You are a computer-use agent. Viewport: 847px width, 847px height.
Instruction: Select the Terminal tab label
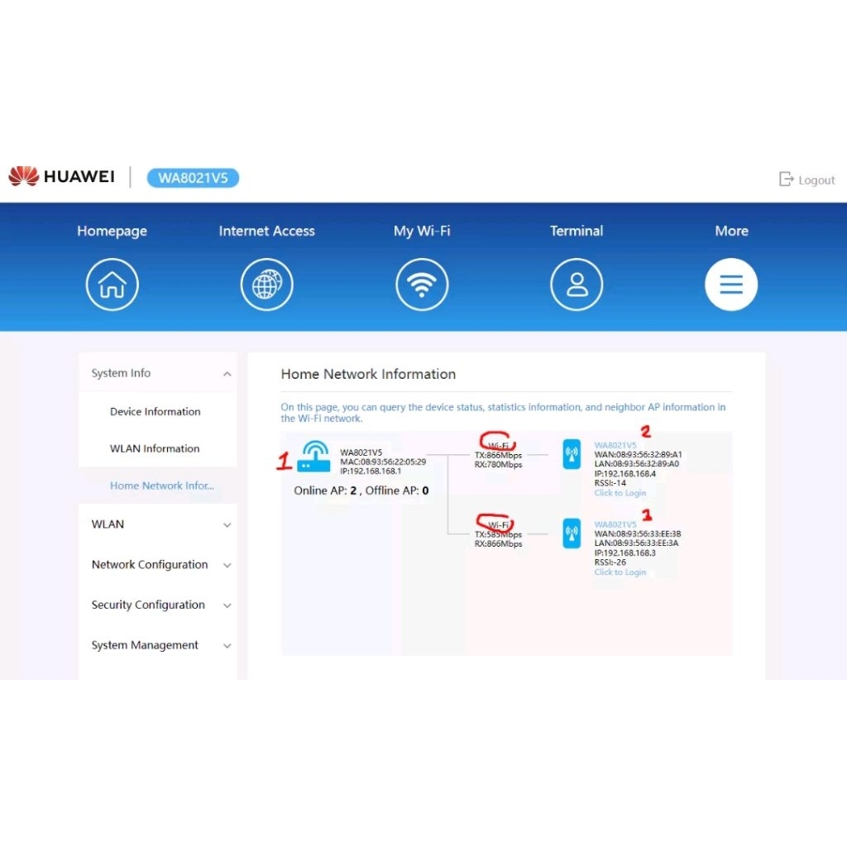577,231
